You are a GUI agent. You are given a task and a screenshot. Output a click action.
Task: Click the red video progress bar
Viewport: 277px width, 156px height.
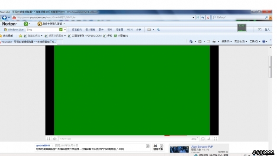tap(167, 136)
